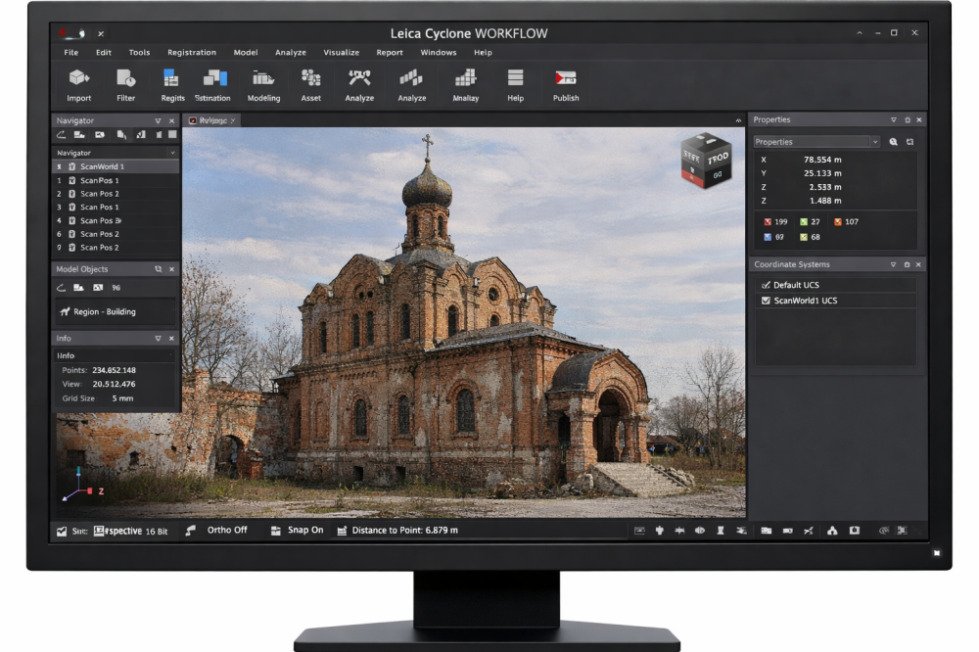Click the 3D view cube

tap(705, 159)
